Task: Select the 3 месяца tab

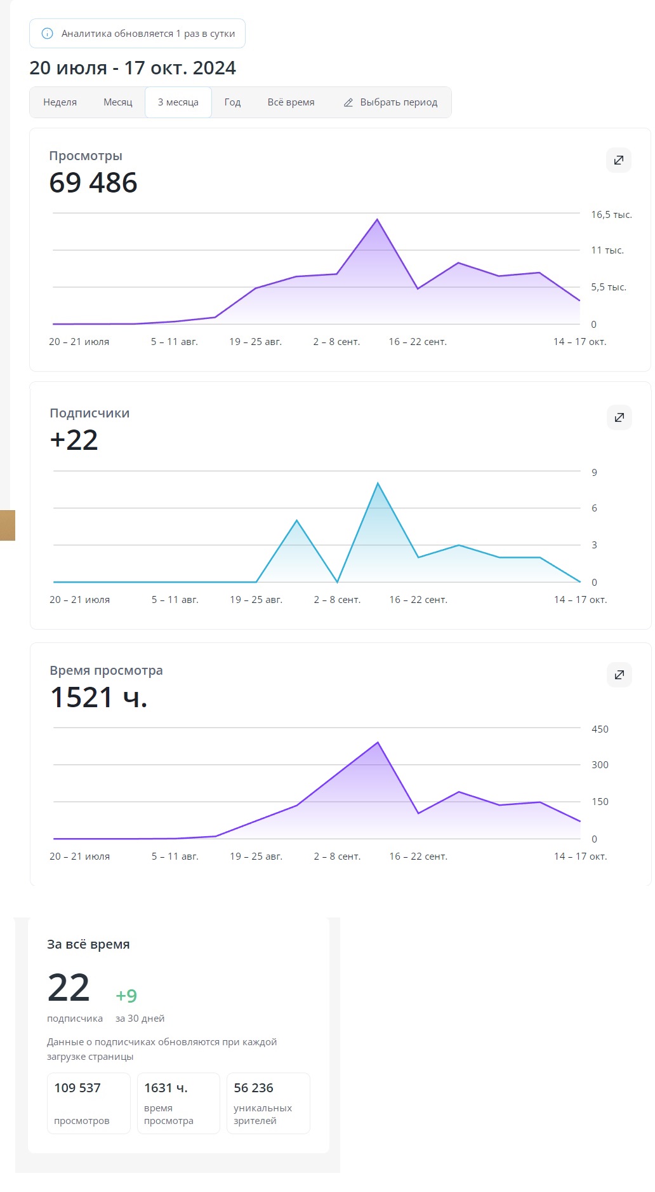Action: point(178,102)
